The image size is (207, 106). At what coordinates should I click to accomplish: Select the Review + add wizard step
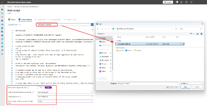[70, 20]
